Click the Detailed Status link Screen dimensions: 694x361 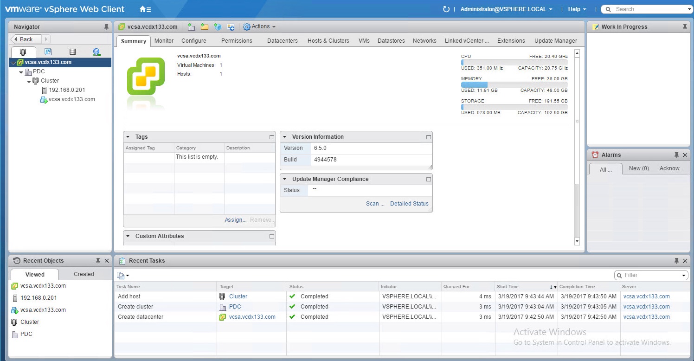409,204
